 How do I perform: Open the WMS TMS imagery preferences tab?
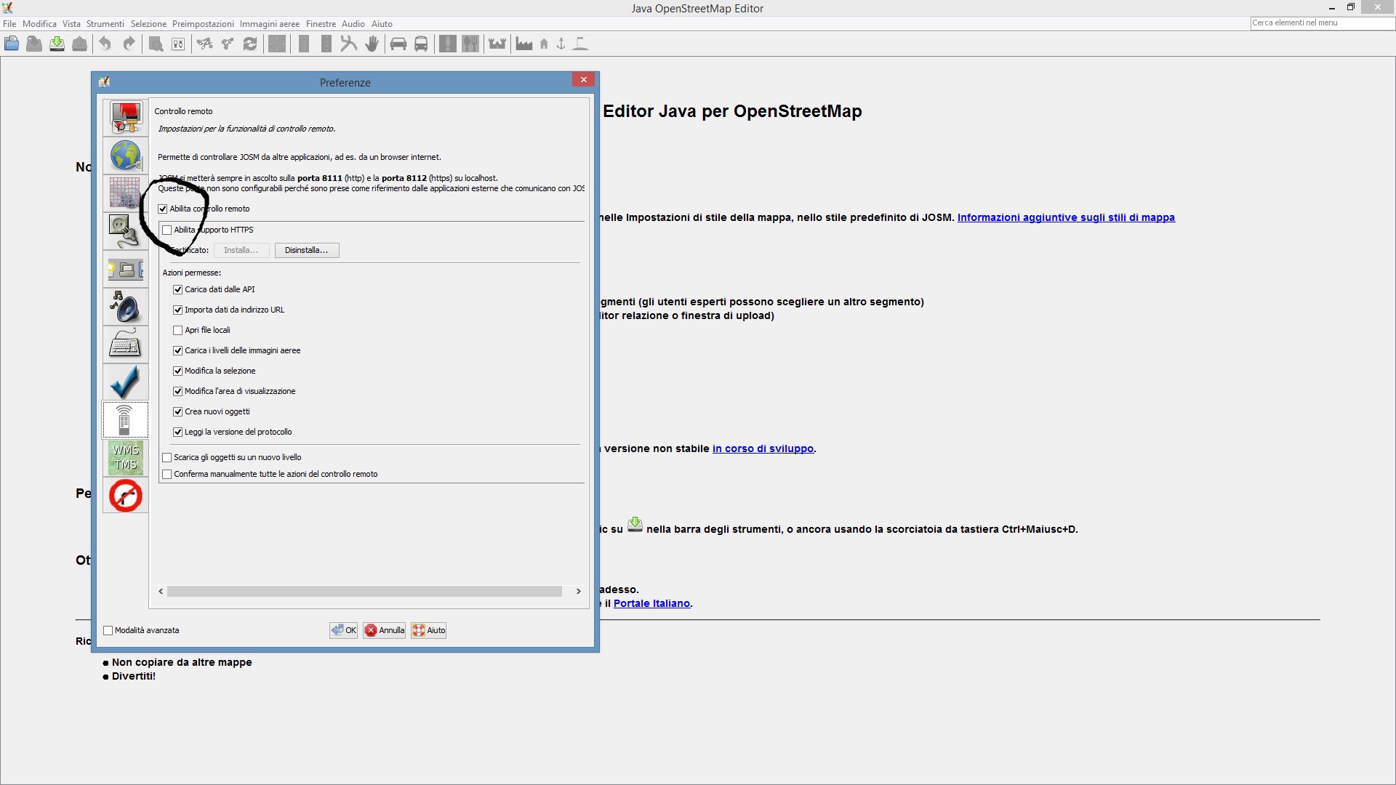[x=125, y=458]
